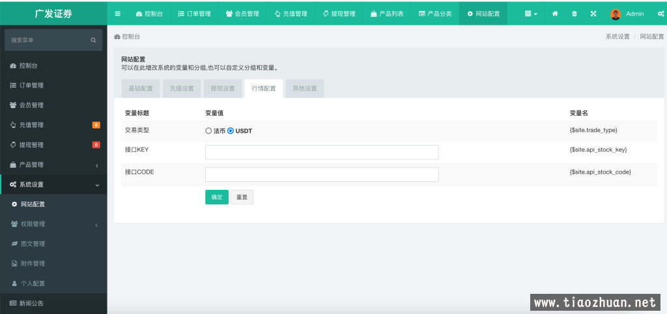Click the sidebar 订单管理 list icon
667x314 pixels.
[13, 85]
